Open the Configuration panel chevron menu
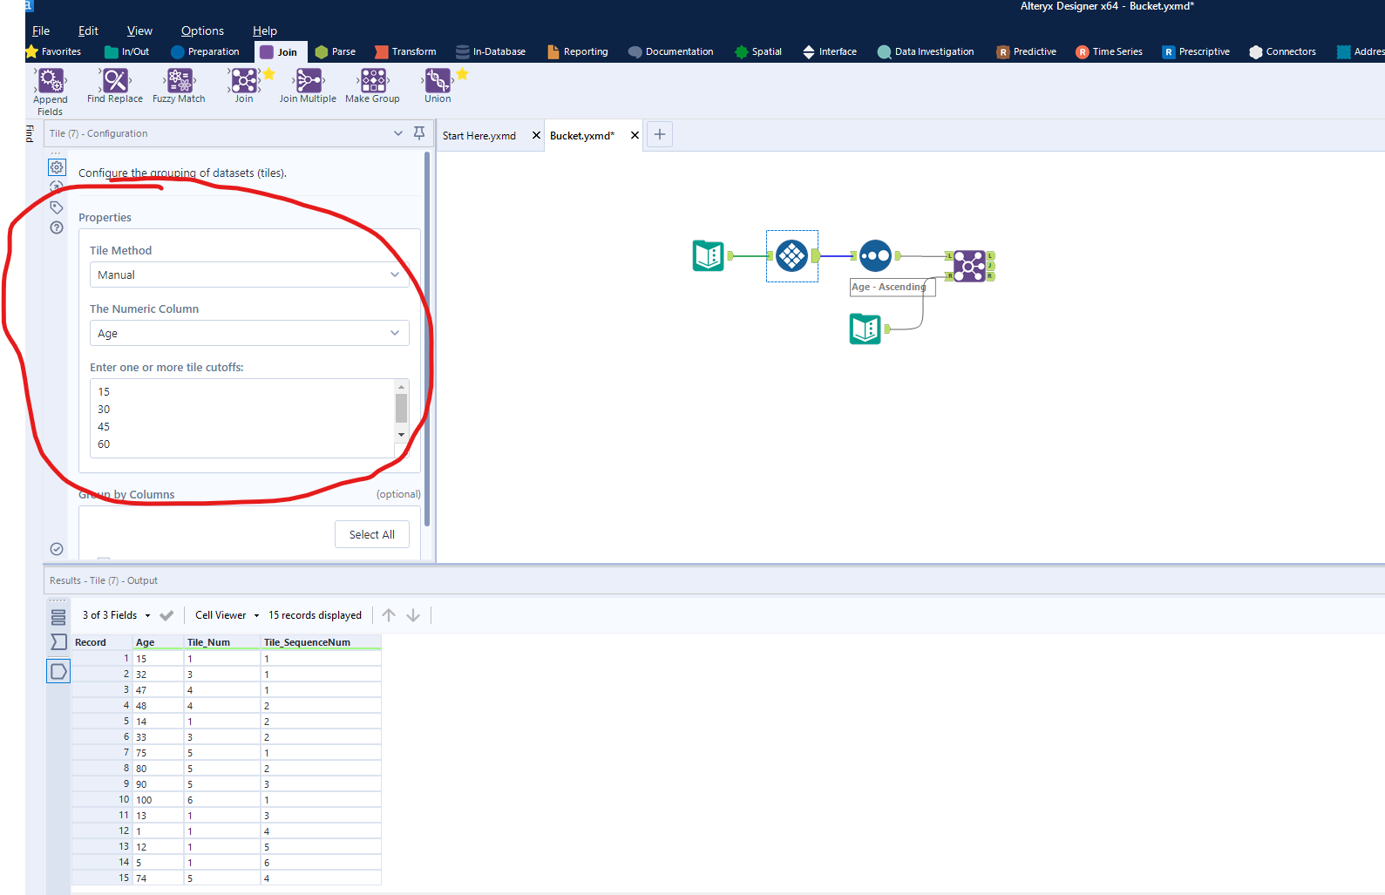This screenshot has height=895, width=1385. [397, 133]
